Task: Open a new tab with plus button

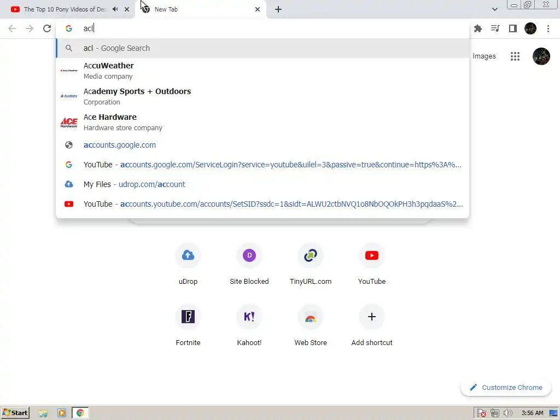Action: click(278, 9)
